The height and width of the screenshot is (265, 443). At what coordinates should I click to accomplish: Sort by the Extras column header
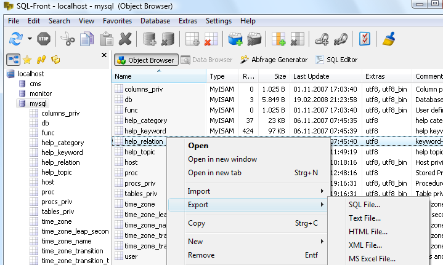point(386,76)
